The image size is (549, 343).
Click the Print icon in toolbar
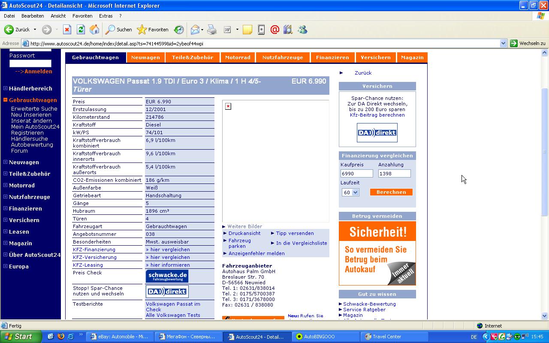tap(212, 30)
